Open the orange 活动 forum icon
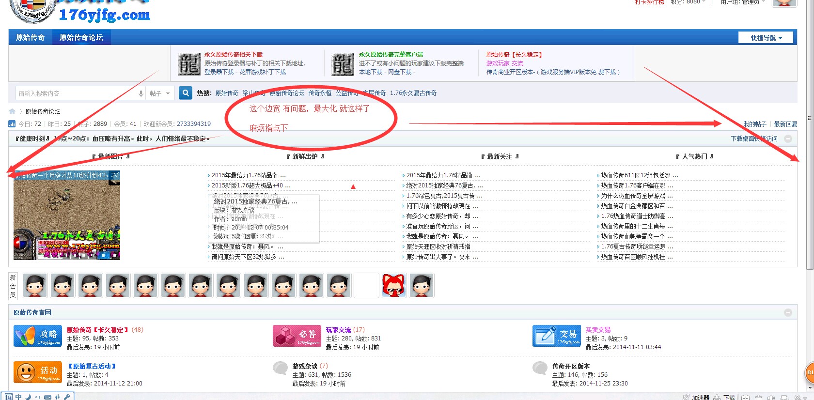Viewport: 814px width, 400px height. tap(38, 372)
